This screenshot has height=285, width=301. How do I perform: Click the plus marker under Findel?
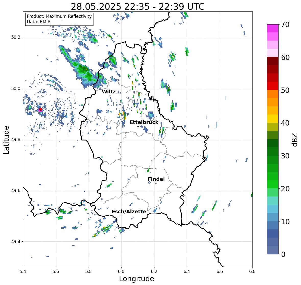pyautogui.click(x=156, y=183)
